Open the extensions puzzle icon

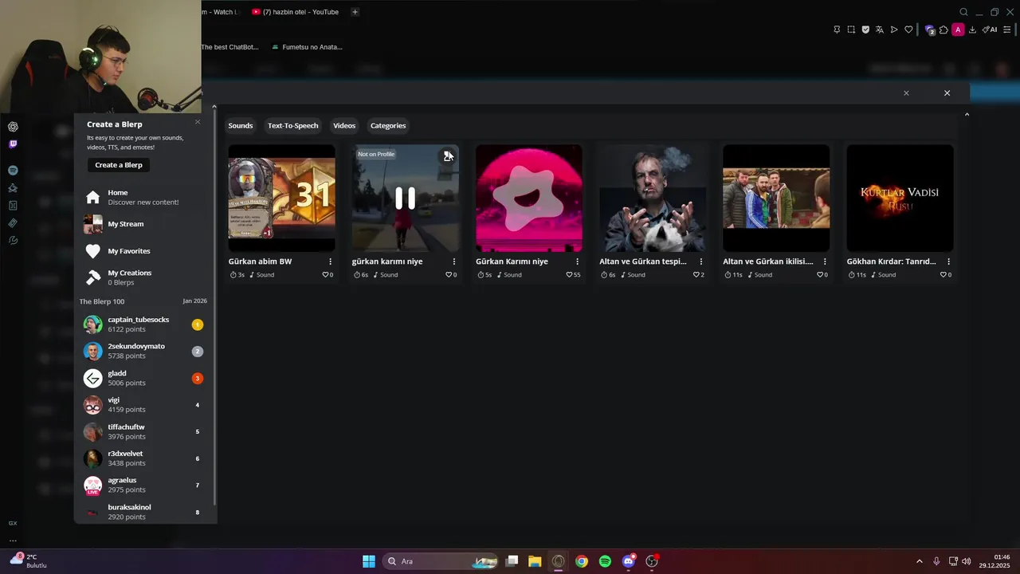pos(943,29)
